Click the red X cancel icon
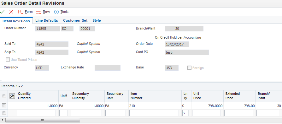 click(11, 12)
